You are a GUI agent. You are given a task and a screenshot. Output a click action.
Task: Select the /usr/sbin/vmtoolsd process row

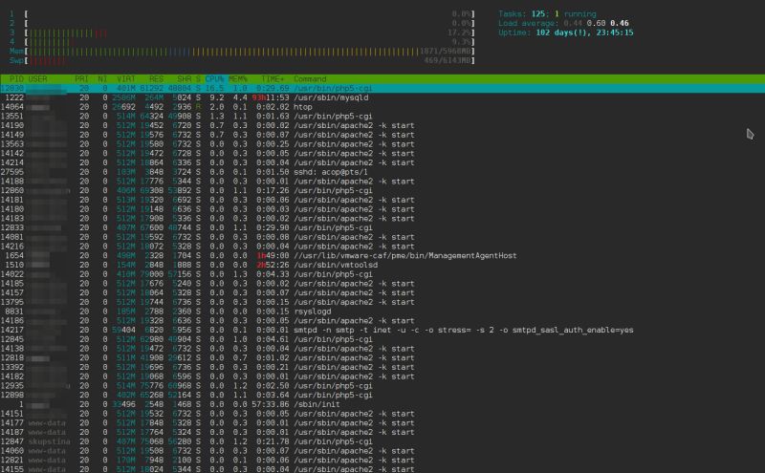(382, 265)
